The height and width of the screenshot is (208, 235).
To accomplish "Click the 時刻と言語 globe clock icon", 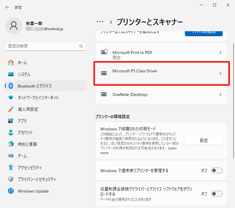I will click(x=11, y=144).
